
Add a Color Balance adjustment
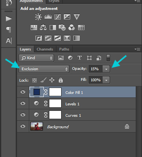click(x=43, y=27)
